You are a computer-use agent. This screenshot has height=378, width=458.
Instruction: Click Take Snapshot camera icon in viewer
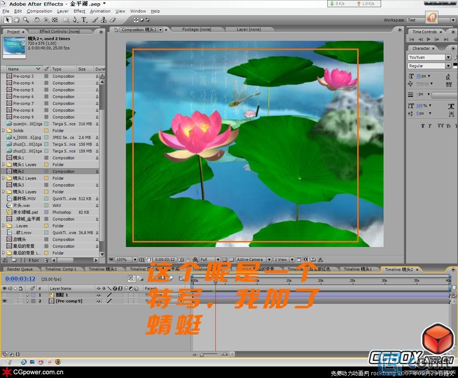click(181, 259)
